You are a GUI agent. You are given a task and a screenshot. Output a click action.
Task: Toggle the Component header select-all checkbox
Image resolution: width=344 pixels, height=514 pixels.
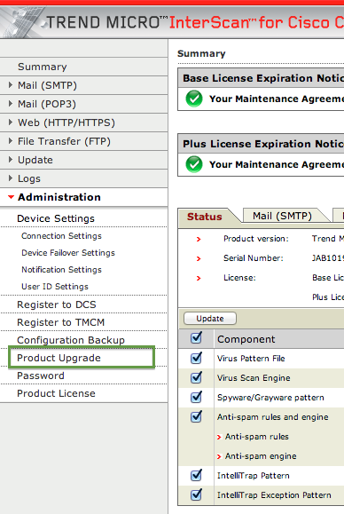(197, 338)
